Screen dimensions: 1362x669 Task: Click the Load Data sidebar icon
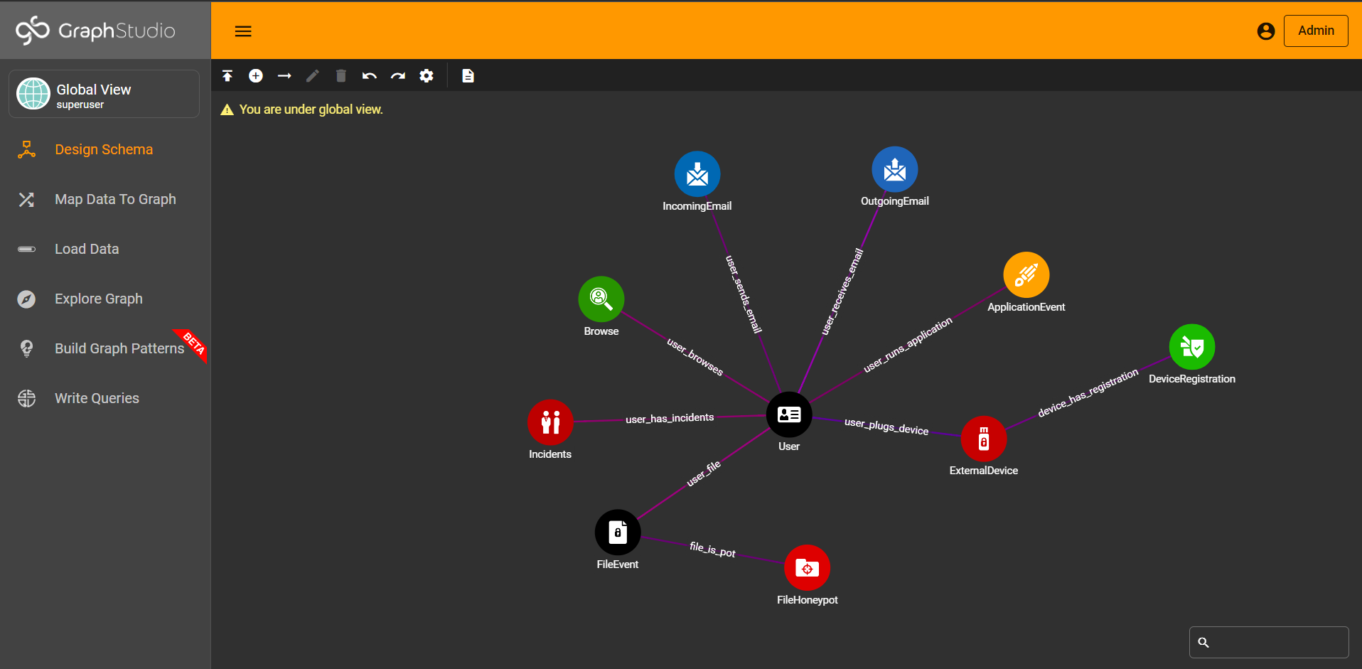pos(26,249)
